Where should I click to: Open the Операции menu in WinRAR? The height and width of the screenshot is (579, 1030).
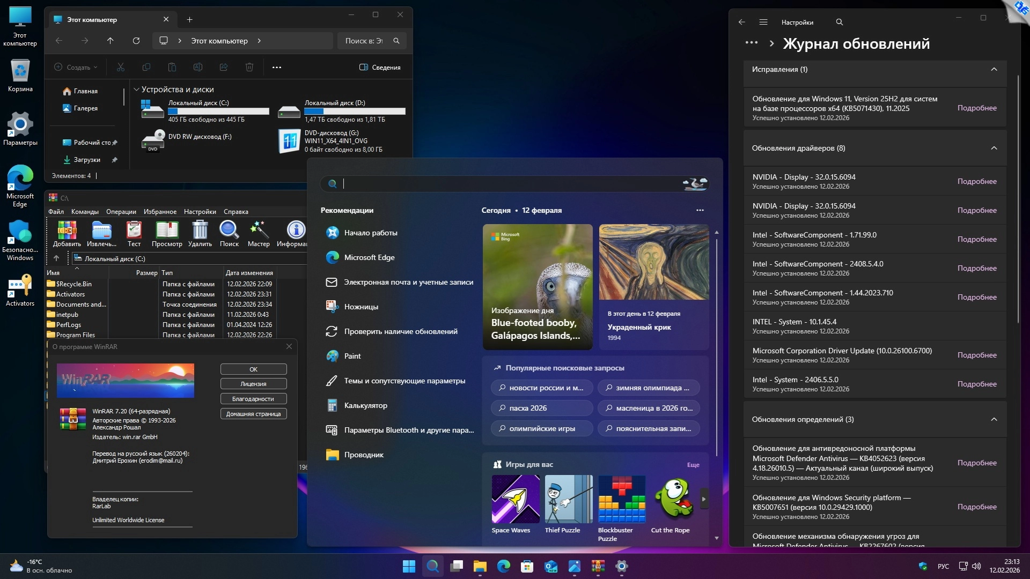[x=121, y=212]
